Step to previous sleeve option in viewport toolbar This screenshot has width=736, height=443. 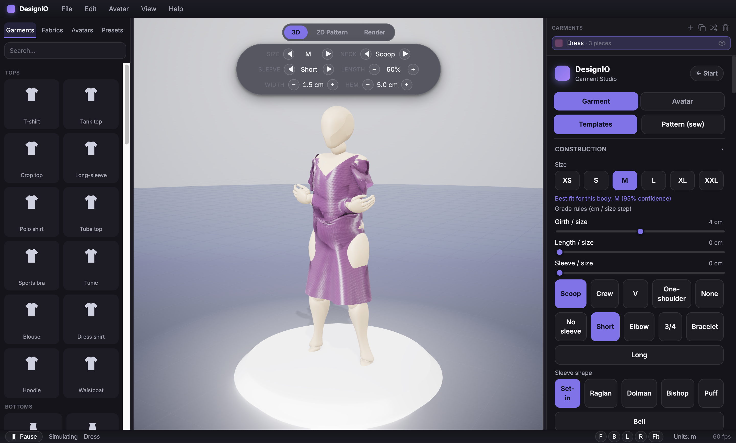(290, 69)
